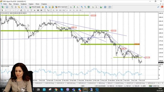164x92 pixels.
Task: Open the Вид menu
Action: (x=10, y=4)
